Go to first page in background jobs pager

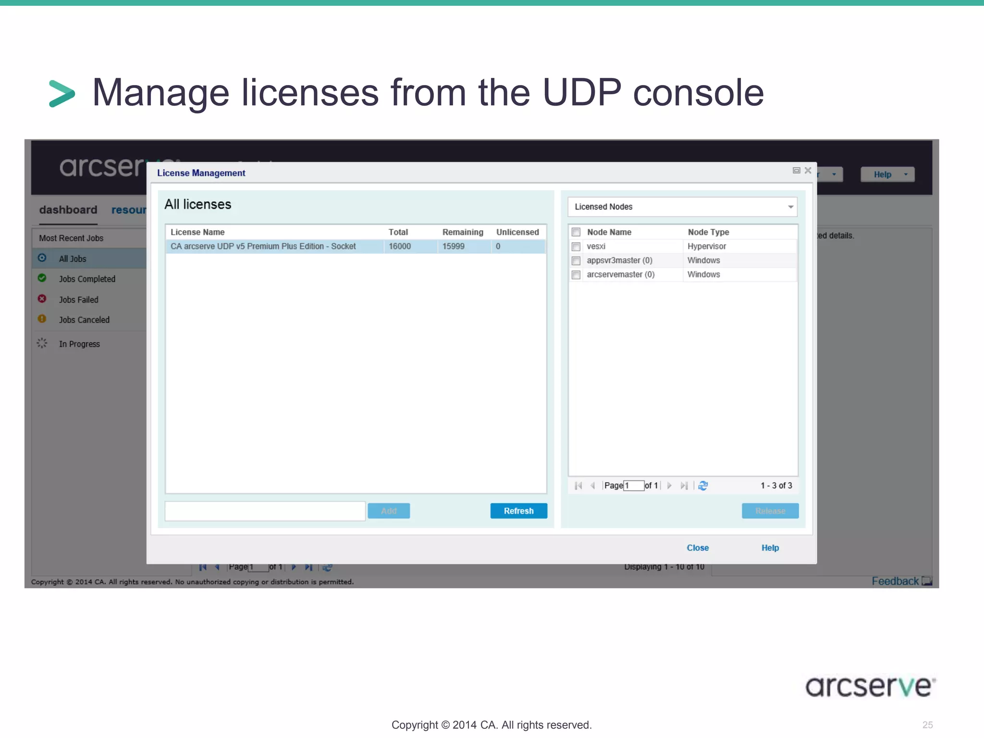tap(203, 567)
